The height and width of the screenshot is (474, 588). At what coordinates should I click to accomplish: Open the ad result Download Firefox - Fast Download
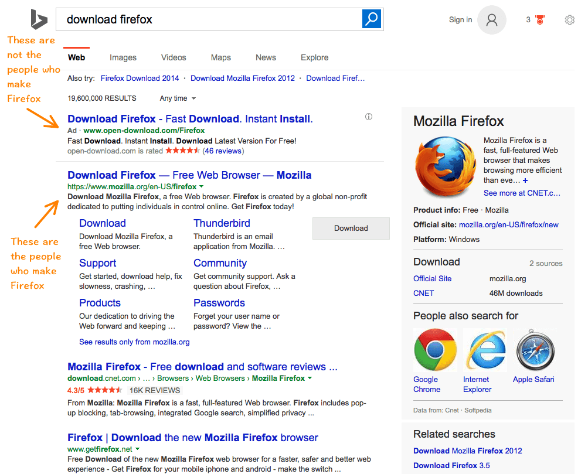[x=190, y=119]
